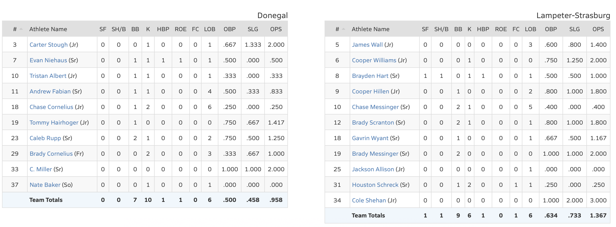Select Houston Schreck's name link
Screen dimensions: 616x227
375,185
